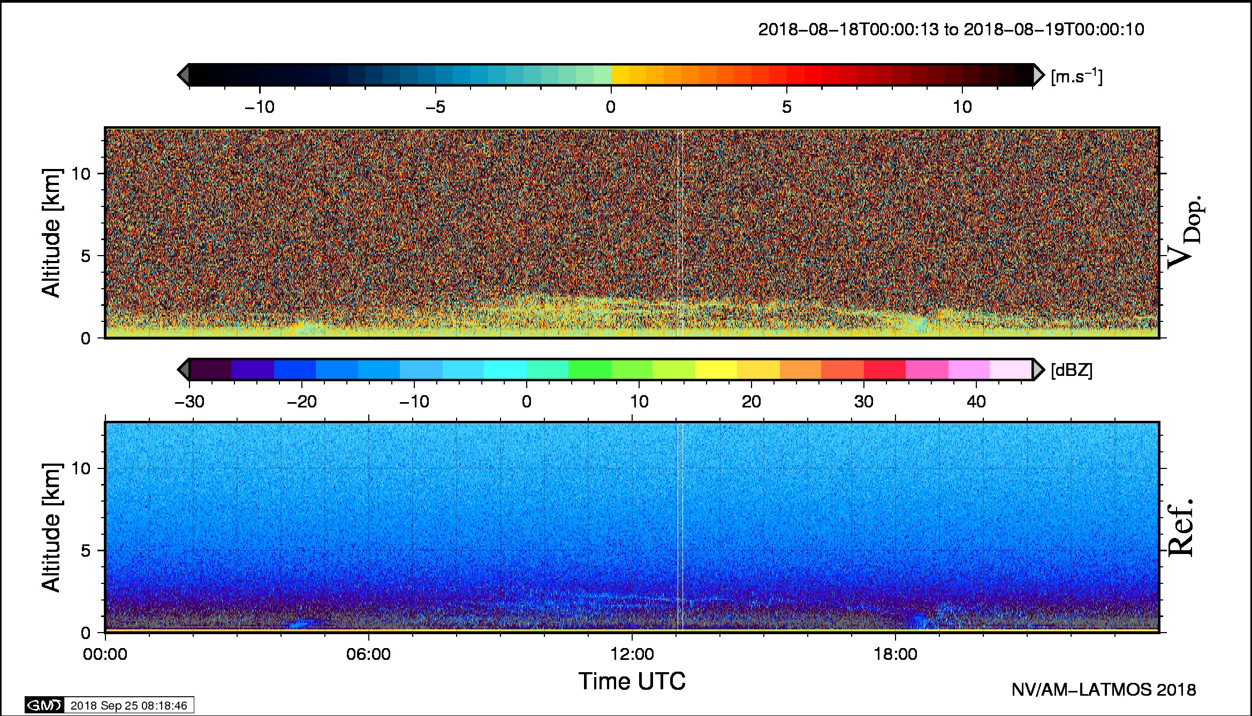Click the date range title text
The width and height of the screenshot is (1252, 716).
(x=951, y=29)
